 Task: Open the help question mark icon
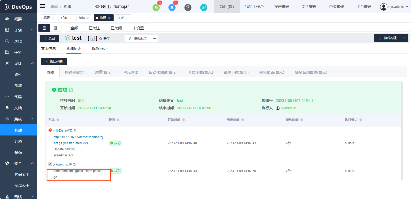(x=188, y=7)
